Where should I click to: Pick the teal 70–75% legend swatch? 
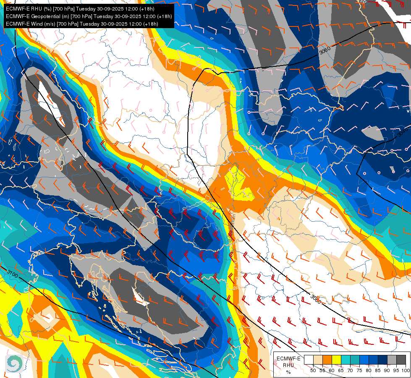(355, 360)
